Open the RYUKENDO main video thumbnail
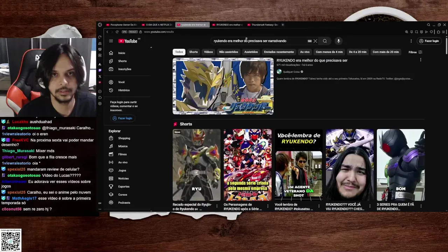Image resolution: width=448 pixels, height=252 pixels. click(x=223, y=86)
